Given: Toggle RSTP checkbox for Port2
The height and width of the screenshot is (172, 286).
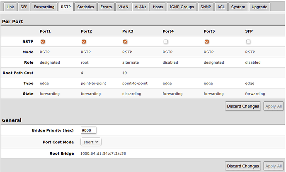Looking at the screenshot, I should (x=84, y=41).
